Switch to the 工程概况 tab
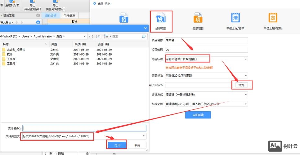Viewport: 300px width, 155px height. coord(69,16)
